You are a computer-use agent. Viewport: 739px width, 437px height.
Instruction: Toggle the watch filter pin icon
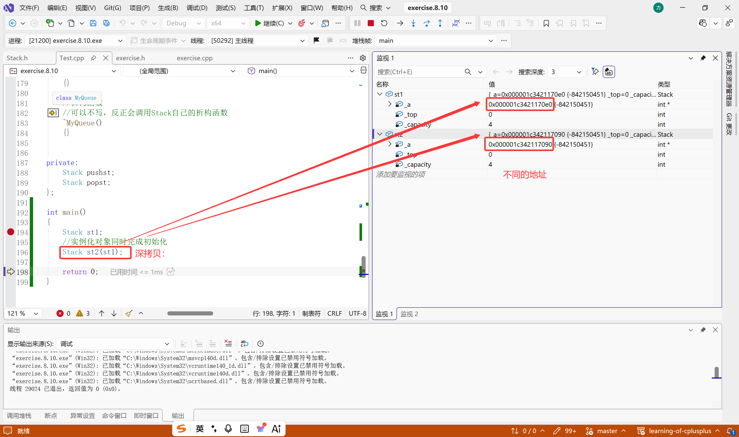595,72
